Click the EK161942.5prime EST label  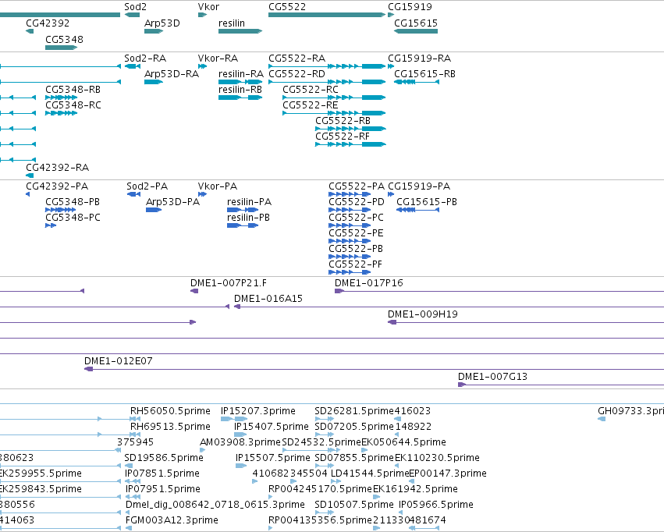pos(415,489)
